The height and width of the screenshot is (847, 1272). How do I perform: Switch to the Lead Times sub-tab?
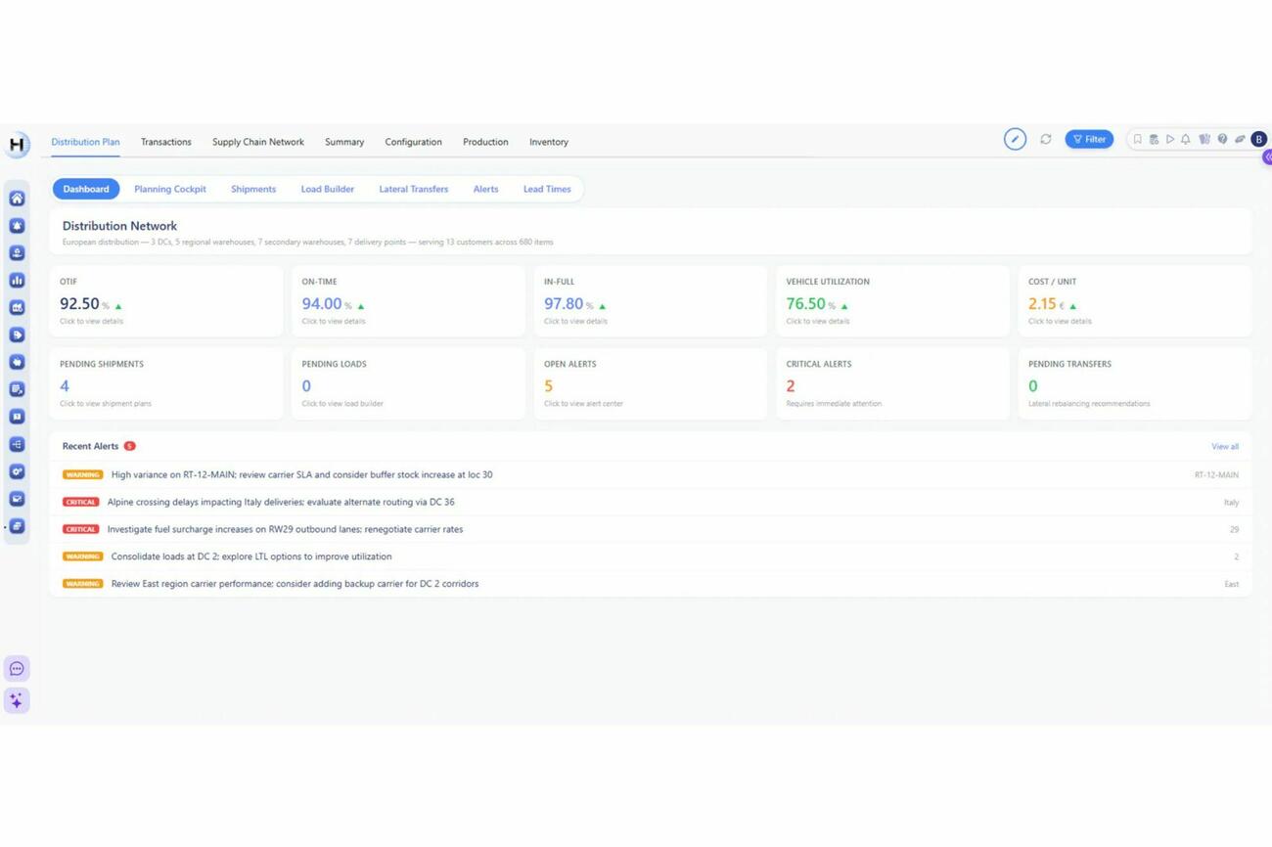(546, 189)
